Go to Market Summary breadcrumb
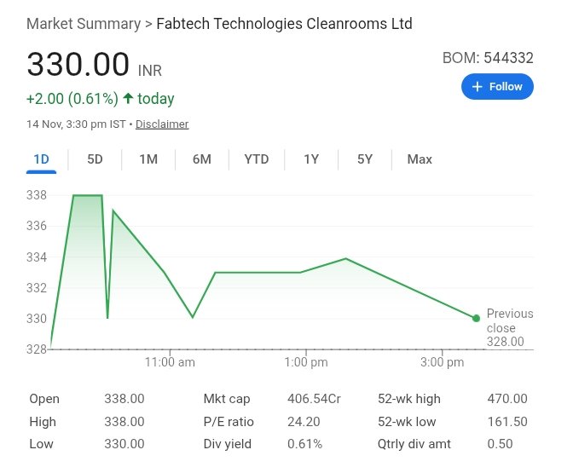The height and width of the screenshot is (473, 573). (x=84, y=24)
